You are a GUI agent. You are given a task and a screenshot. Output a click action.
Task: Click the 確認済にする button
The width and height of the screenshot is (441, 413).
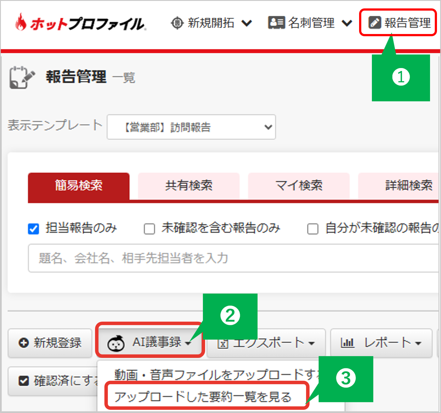point(53,381)
